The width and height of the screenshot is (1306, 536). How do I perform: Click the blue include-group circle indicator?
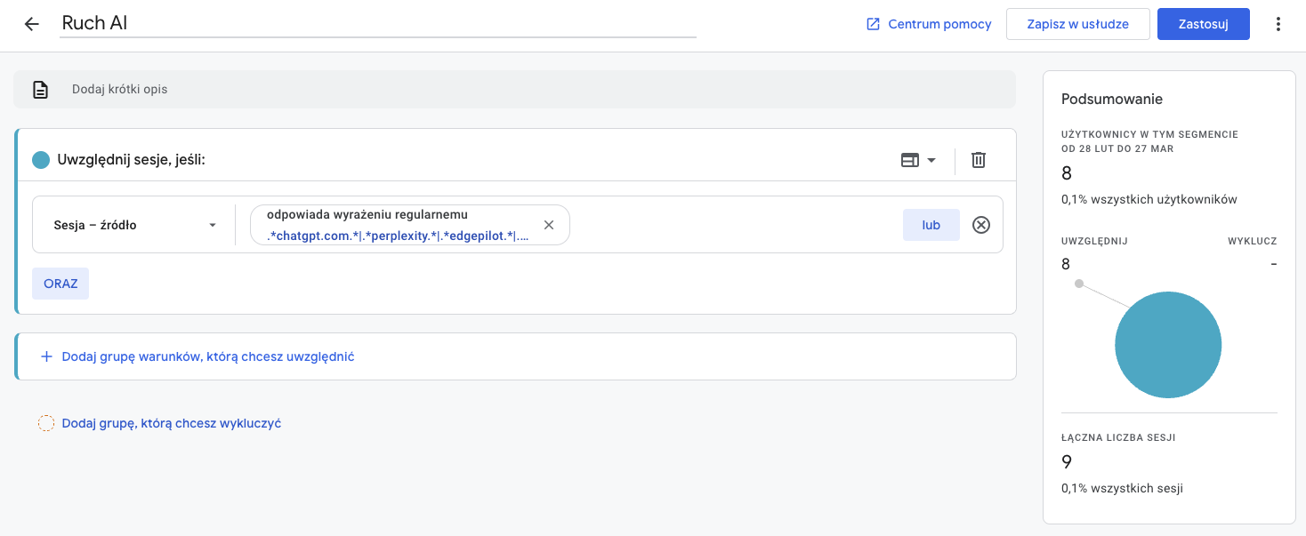point(39,159)
